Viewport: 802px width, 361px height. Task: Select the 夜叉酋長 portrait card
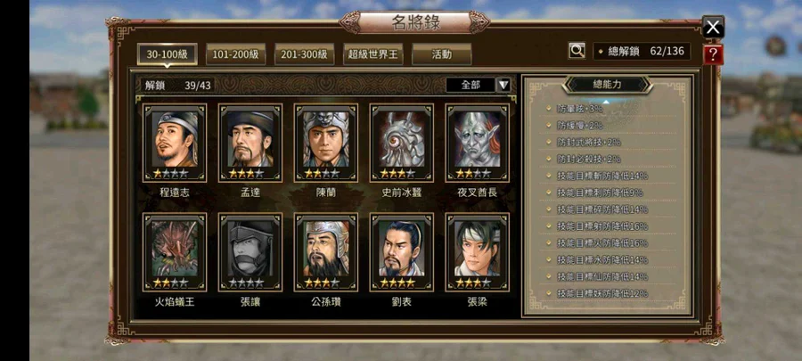point(478,143)
